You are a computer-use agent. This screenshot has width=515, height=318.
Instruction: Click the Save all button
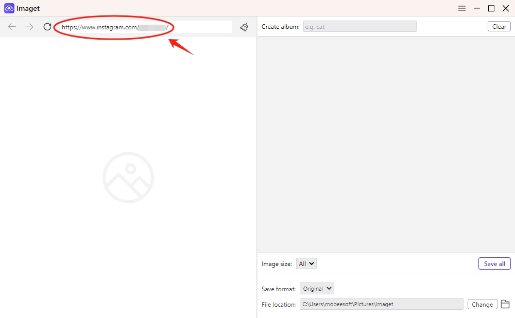pyautogui.click(x=494, y=263)
